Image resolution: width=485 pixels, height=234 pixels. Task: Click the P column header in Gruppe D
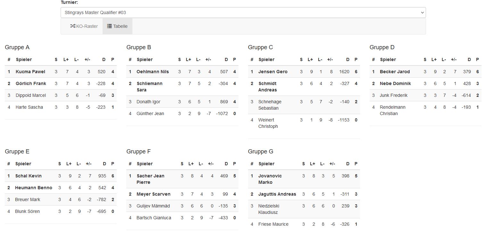pos(477,59)
